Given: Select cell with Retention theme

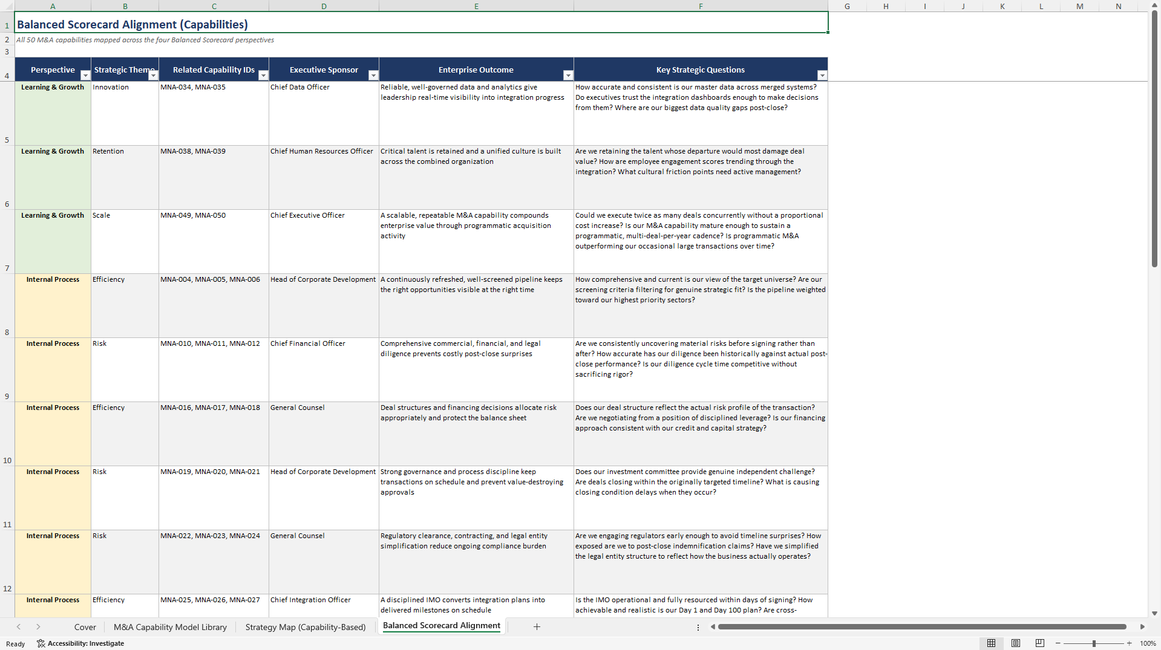Looking at the screenshot, I should [x=125, y=177].
